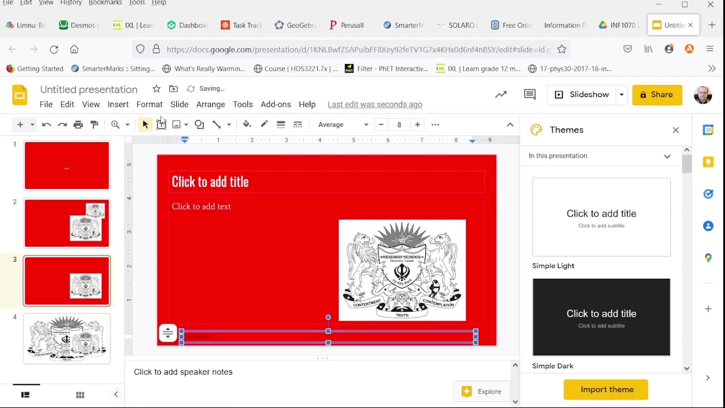Start the Slideshow
The image size is (725, 408).
pos(582,95)
